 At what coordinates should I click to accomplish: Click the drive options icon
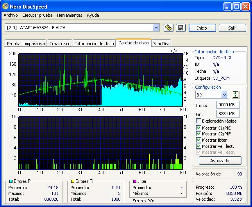[168, 28]
